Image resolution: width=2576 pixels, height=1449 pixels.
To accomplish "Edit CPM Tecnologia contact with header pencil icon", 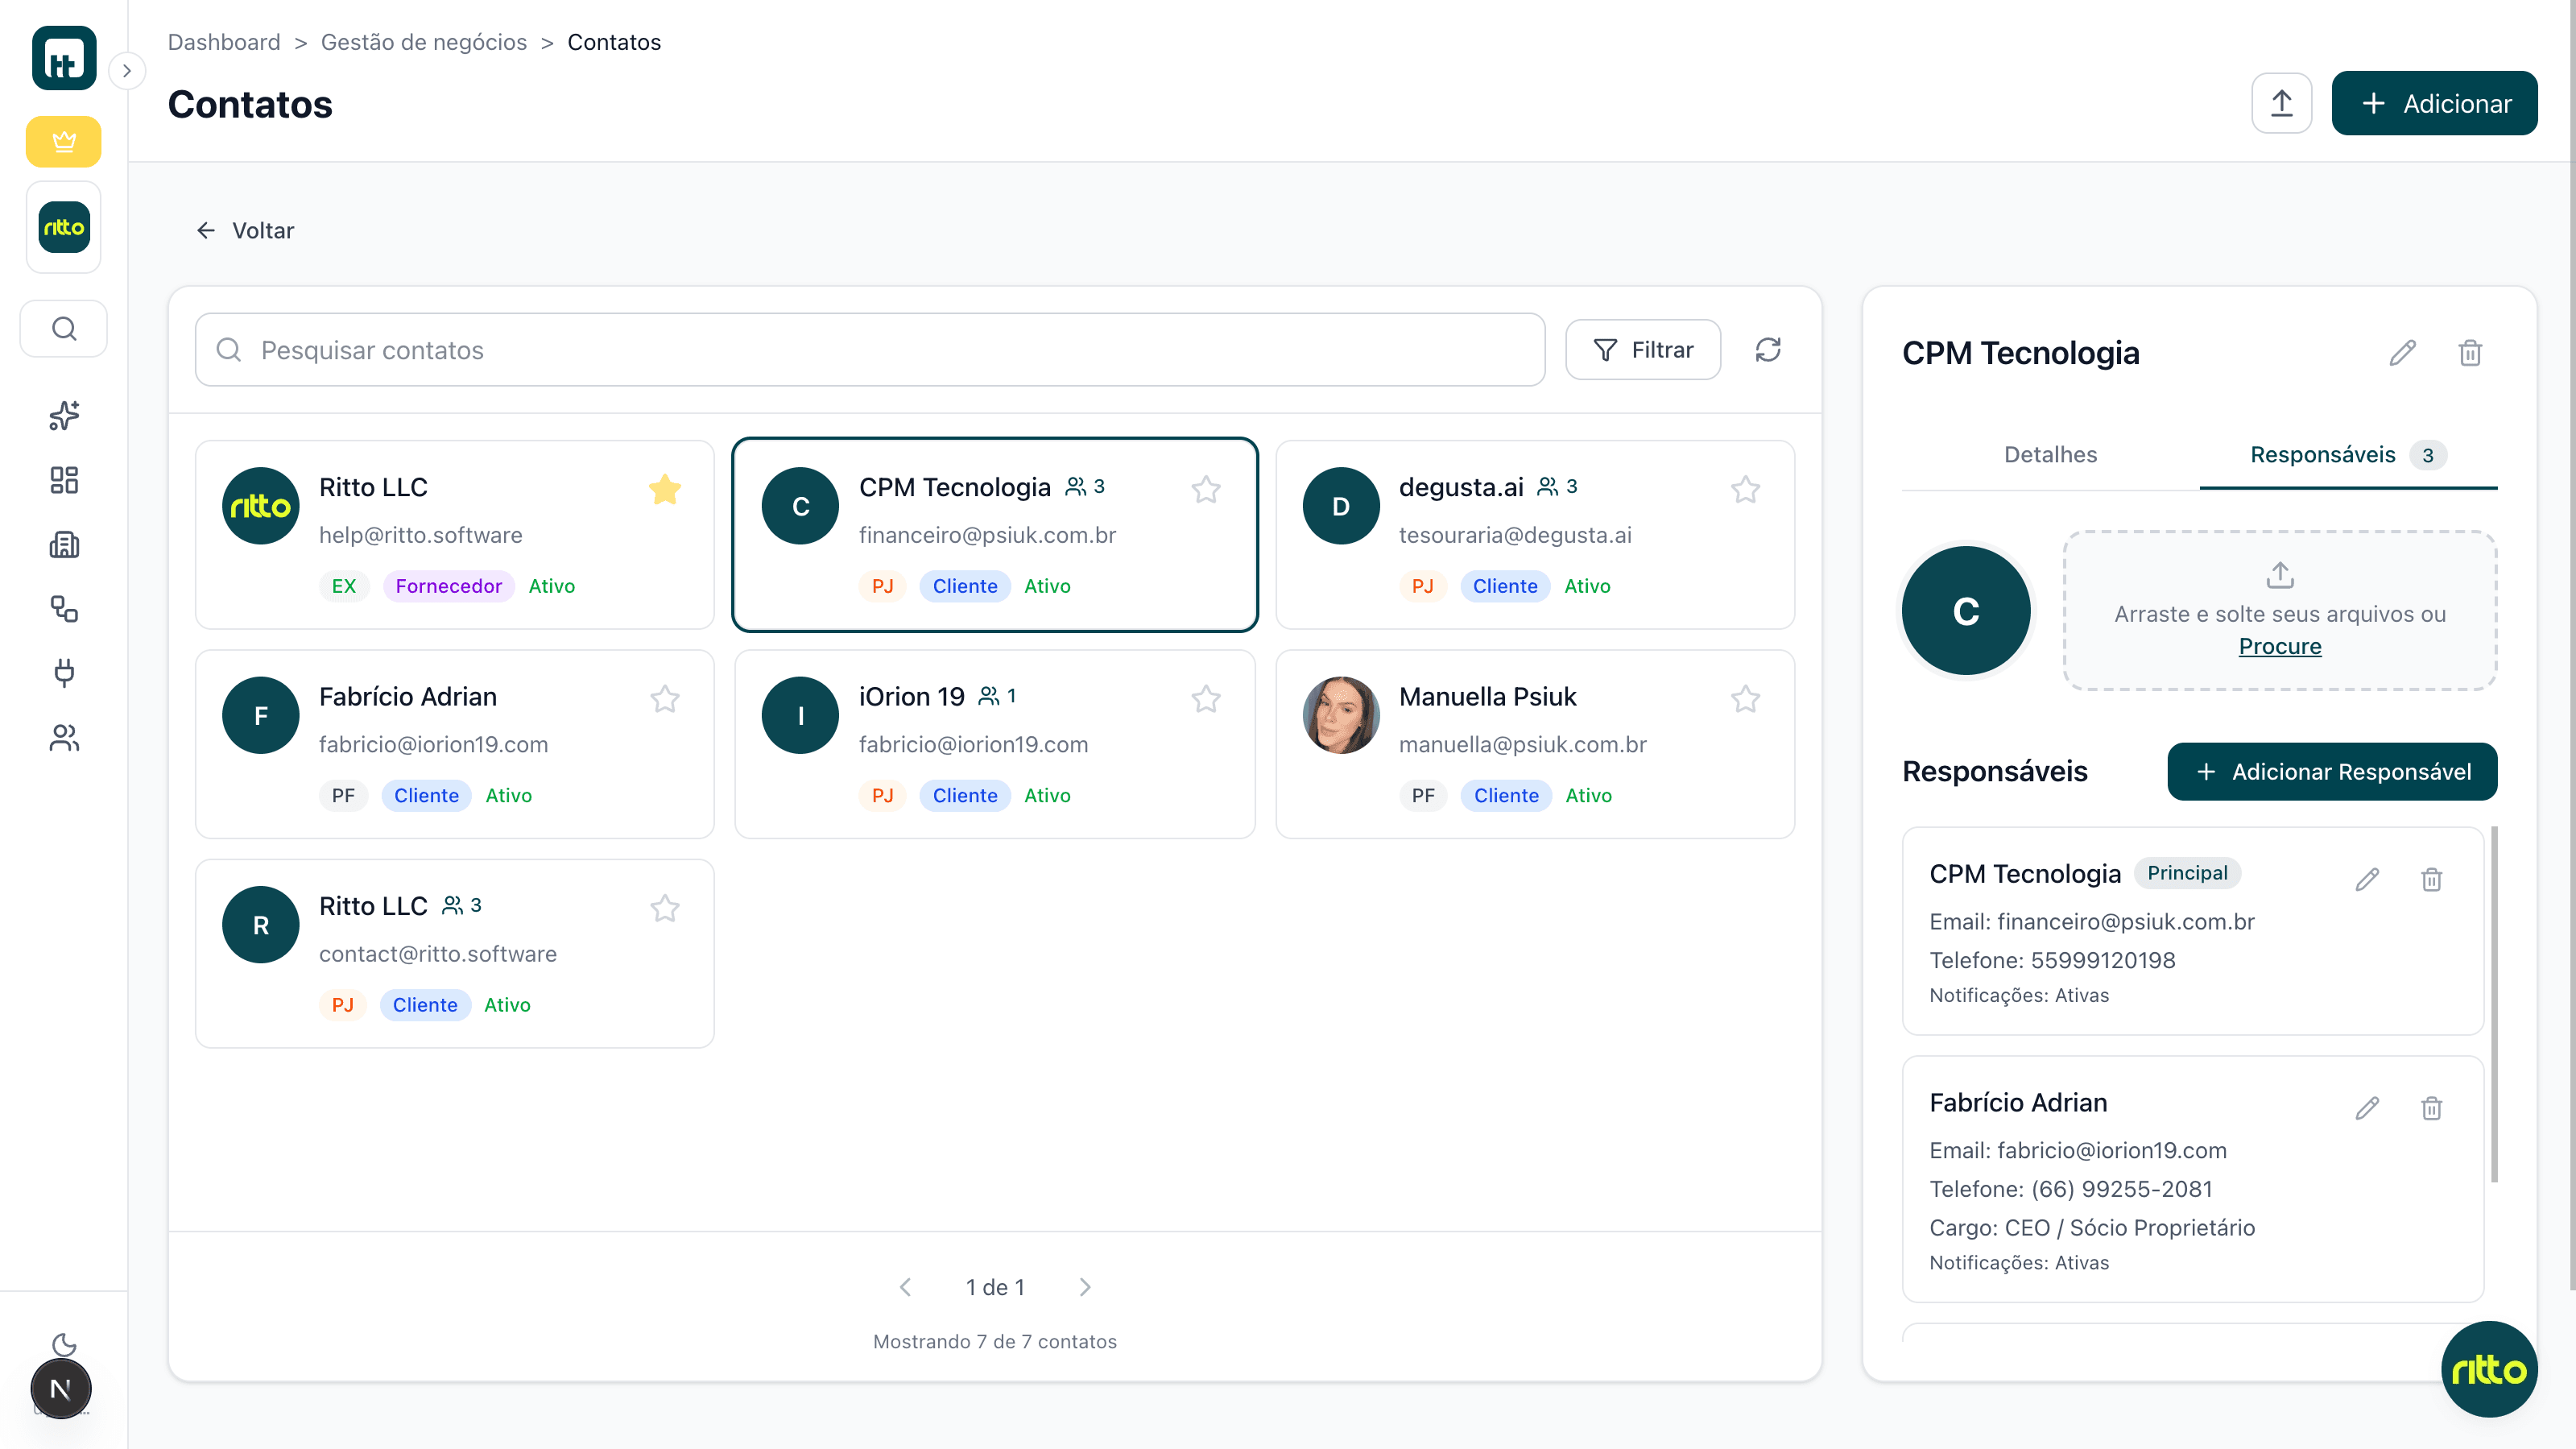I will coord(2402,353).
